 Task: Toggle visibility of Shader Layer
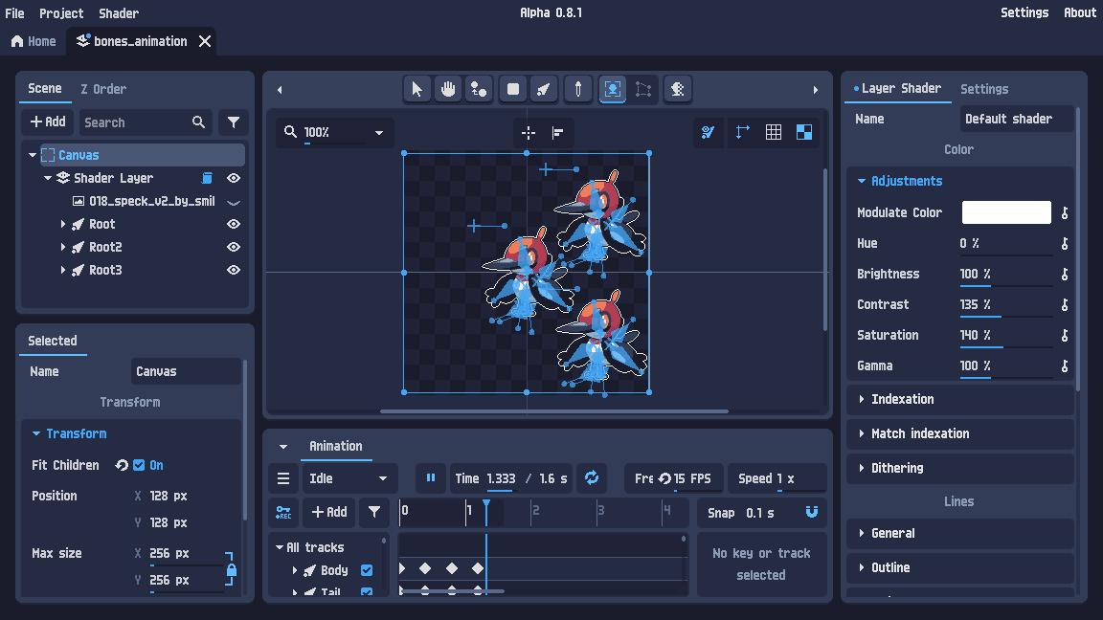[x=233, y=178]
